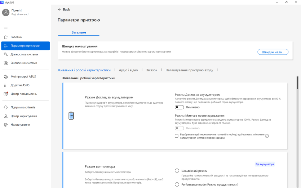The width and height of the screenshot is (301, 188).
Task: Click the Привіт! greeting text
Action: 17,10
